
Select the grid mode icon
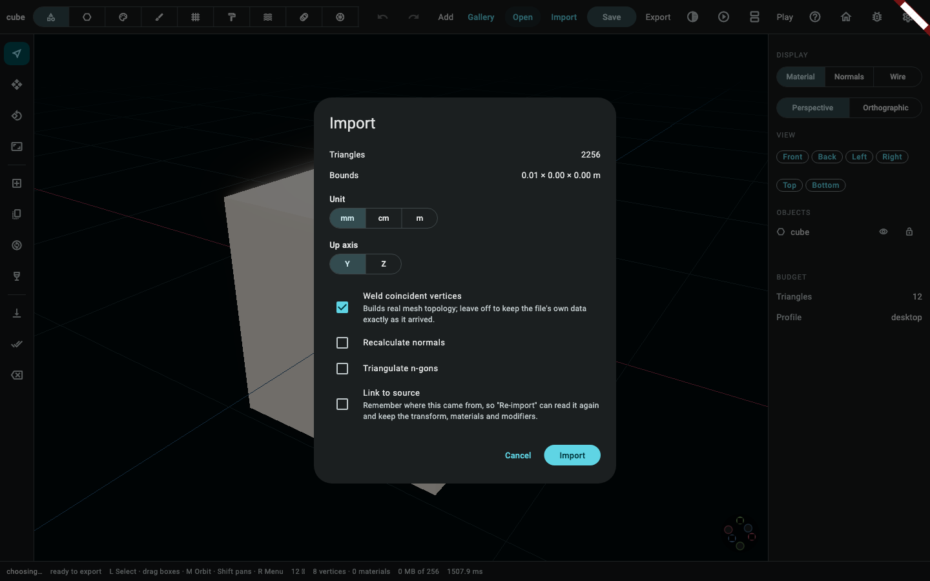[x=196, y=17]
